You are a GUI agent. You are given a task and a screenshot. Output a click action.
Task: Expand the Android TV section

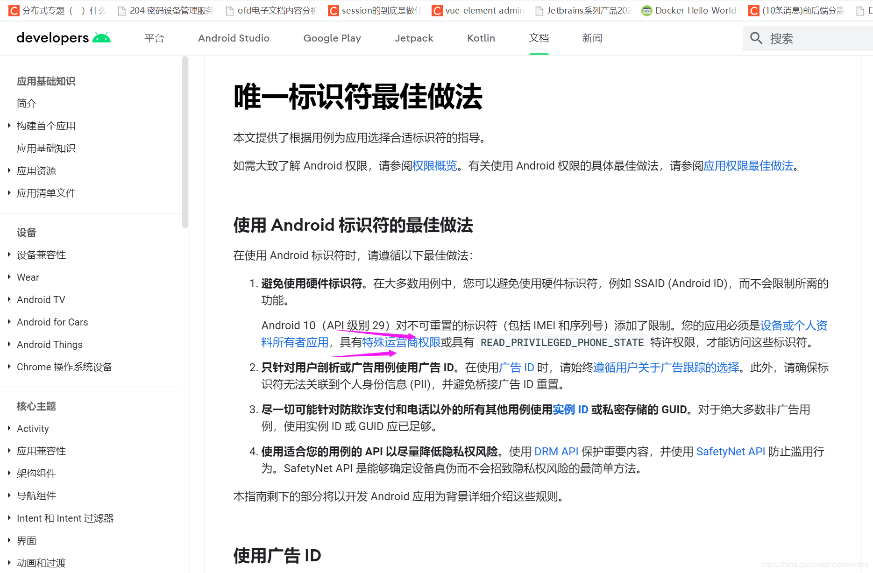tap(9, 299)
